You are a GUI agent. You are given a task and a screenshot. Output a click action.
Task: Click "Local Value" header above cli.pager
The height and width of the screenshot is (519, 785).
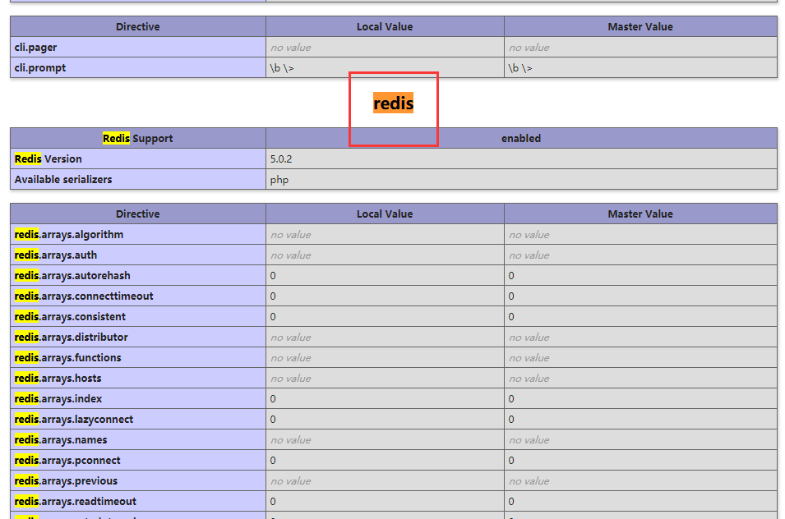pyautogui.click(x=385, y=26)
